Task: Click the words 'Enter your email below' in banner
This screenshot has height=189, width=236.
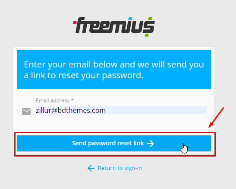Action: coord(71,64)
